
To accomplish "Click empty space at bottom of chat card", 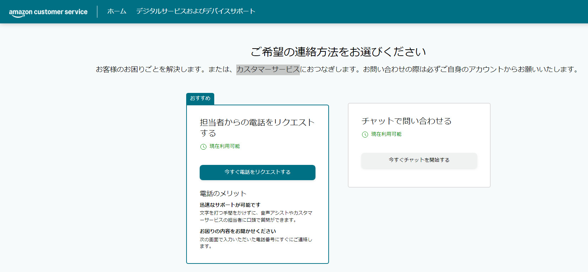I will click(419, 178).
